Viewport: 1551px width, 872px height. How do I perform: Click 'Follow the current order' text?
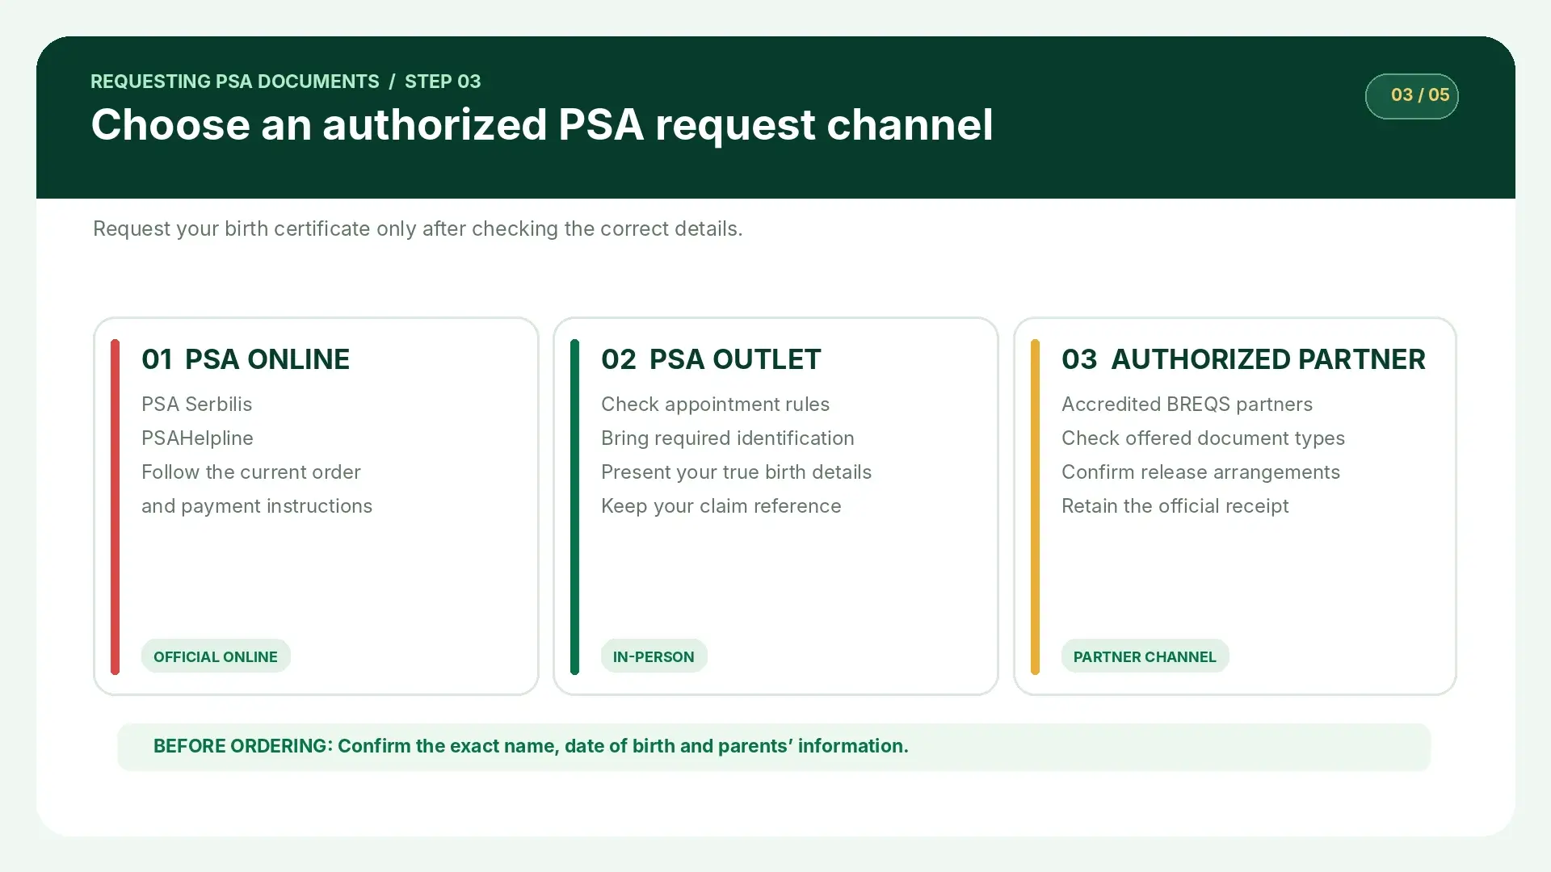click(251, 472)
